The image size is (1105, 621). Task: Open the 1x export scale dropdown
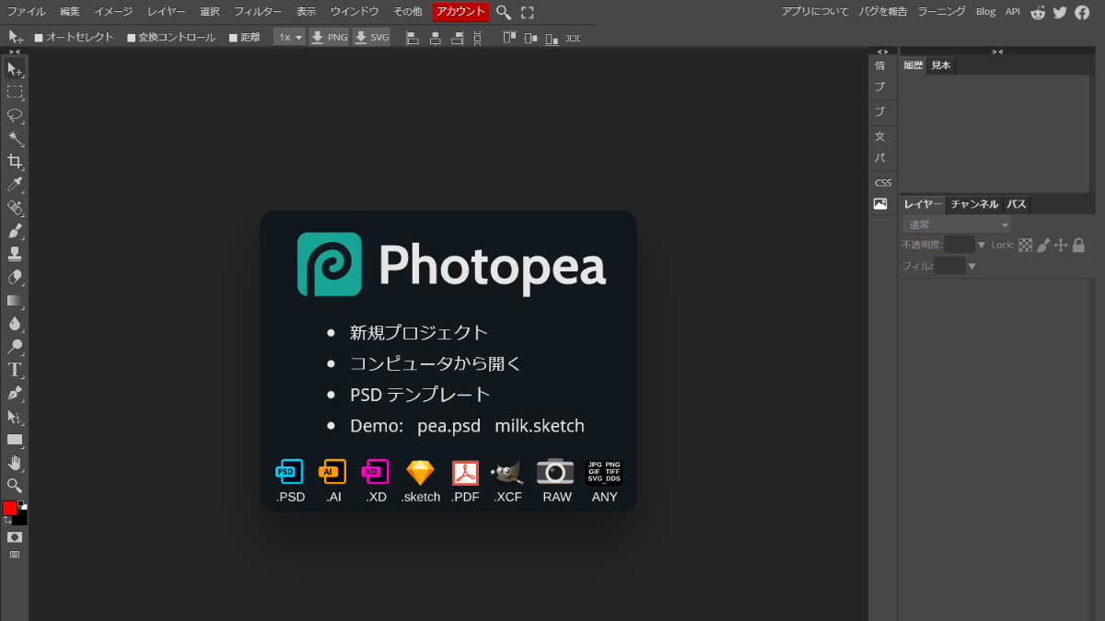pos(290,38)
